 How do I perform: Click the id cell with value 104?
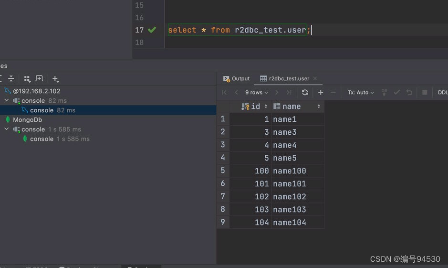250,222
